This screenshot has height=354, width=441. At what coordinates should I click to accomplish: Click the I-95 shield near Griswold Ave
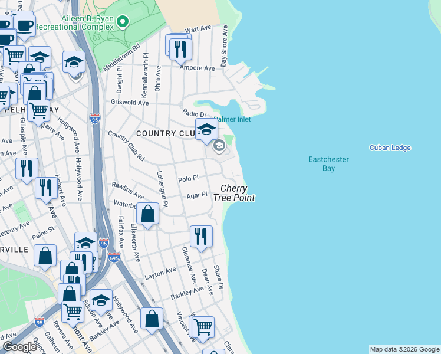95,119
